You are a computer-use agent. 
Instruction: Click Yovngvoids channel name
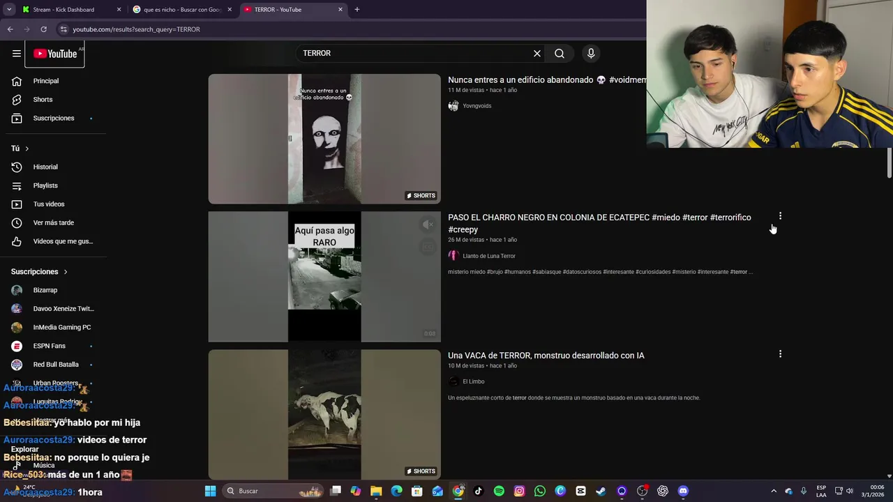coord(477,106)
